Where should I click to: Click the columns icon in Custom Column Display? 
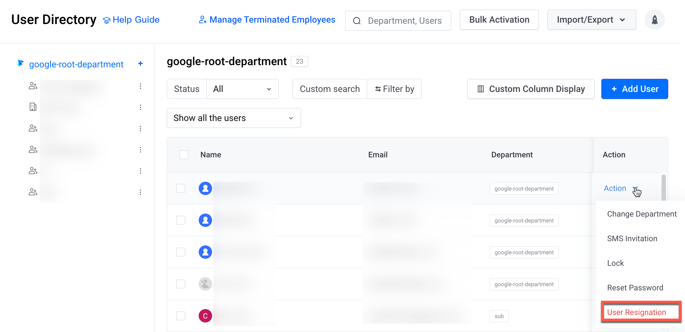(x=480, y=89)
